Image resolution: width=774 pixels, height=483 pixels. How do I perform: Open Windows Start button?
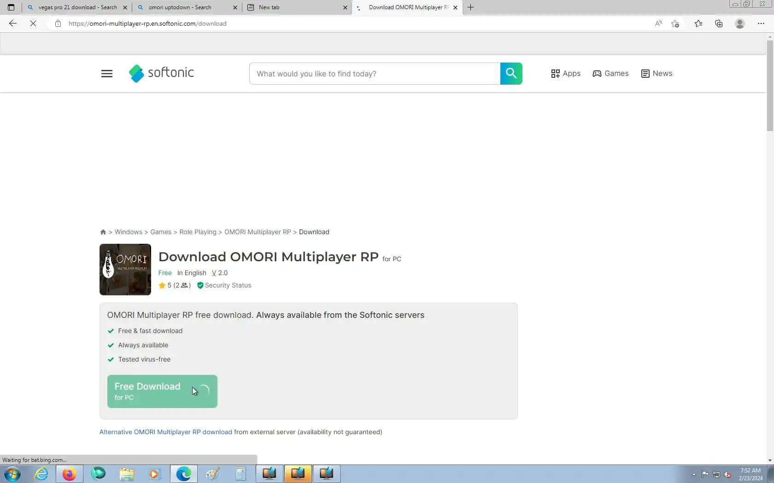(12, 474)
